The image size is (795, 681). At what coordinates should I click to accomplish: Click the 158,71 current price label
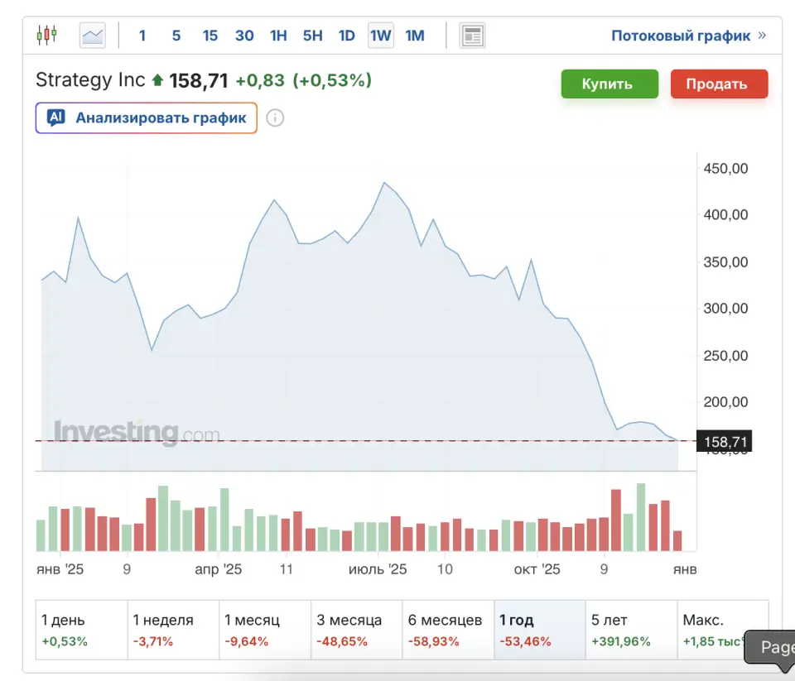pyautogui.click(x=723, y=442)
